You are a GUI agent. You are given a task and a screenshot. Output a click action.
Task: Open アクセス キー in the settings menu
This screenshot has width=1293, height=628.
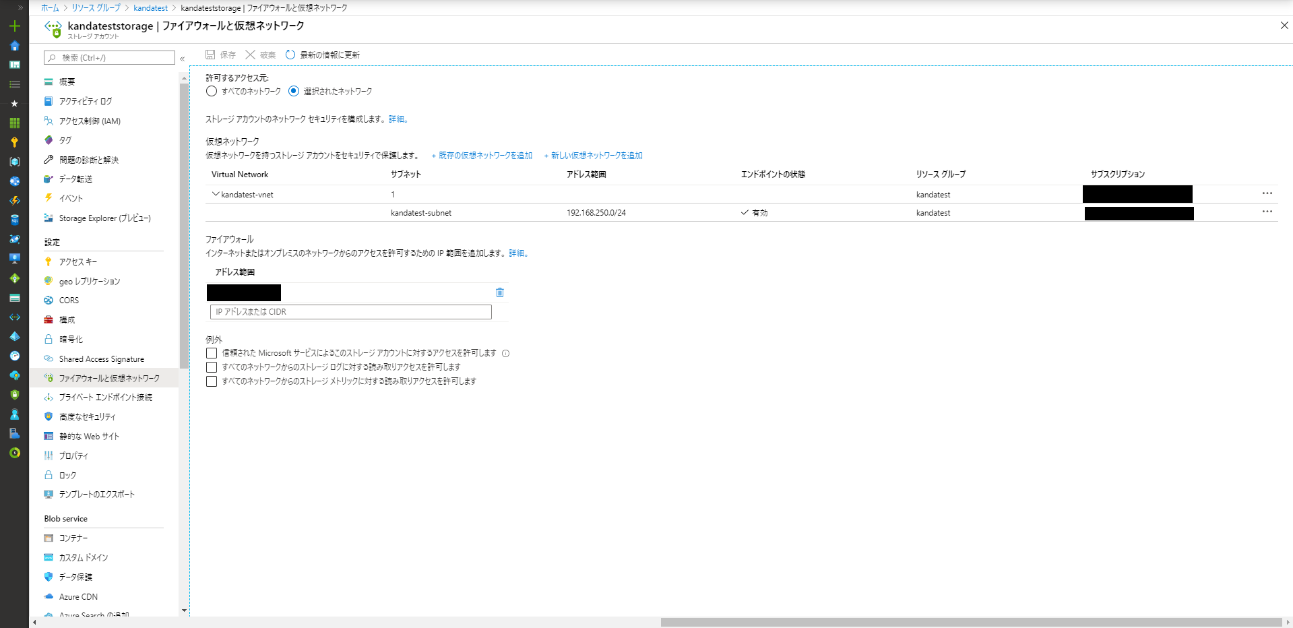tap(77, 261)
